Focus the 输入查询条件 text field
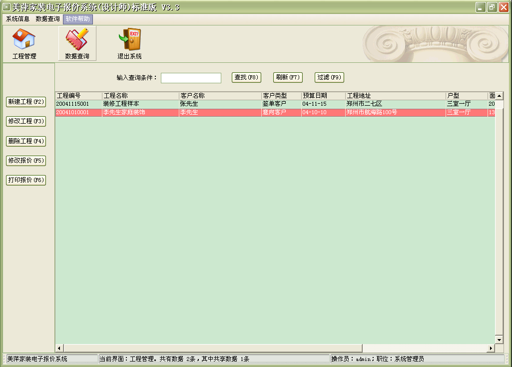This screenshot has width=512, height=367. coord(191,78)
